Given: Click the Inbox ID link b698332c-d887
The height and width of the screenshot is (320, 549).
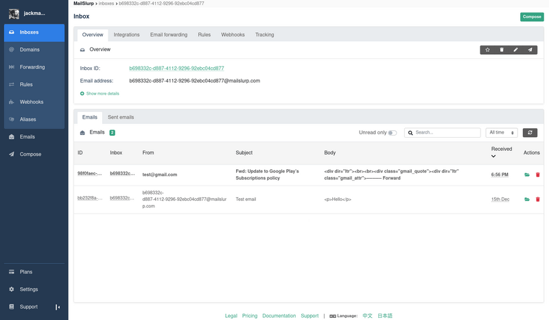Looking at the screenshot, I should [176, 69].
